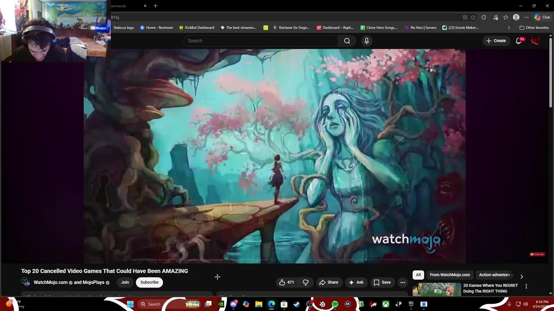
Task: Open the Other favorites folder
Action: tap(534, 28)
